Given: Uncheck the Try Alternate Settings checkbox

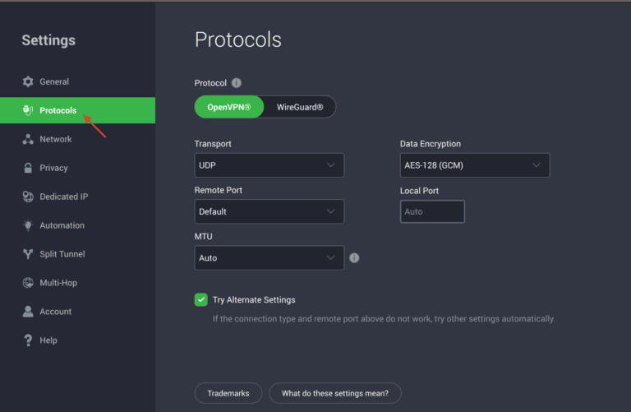Looking at the screenshot, I should [201, 299].
